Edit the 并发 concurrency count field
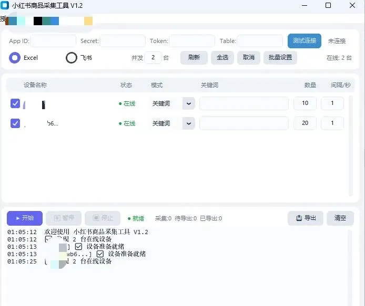This screenshot has height=306, width=365. click(x=153, y=57)
